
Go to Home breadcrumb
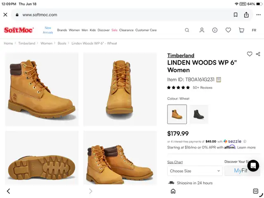8,43
